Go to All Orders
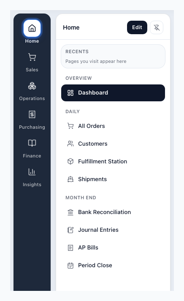The image size is (184, 301). coord(113,126)
